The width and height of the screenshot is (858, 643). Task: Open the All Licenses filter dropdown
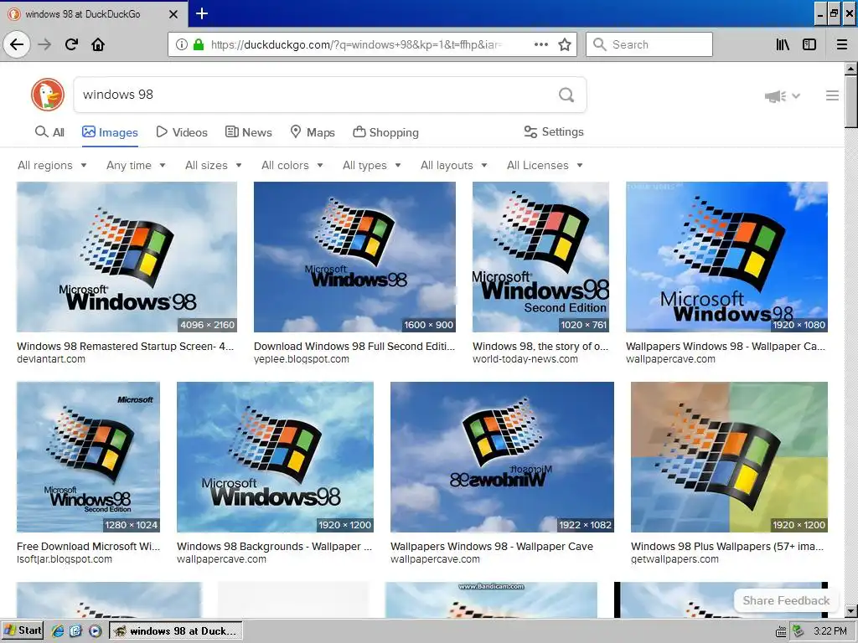[545, 165]
